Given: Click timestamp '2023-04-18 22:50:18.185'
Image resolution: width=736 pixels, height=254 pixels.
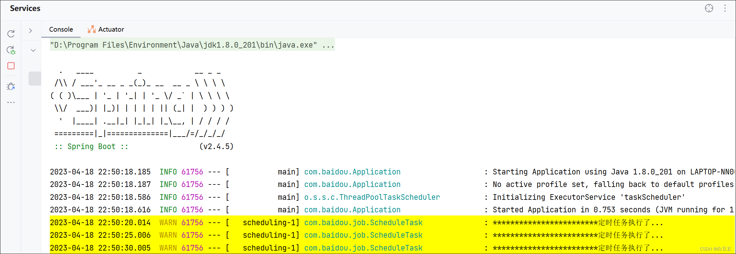Looking at the screenshot, I should pos(100,172).
